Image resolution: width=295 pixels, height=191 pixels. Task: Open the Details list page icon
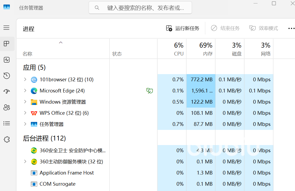coord(7,123)
